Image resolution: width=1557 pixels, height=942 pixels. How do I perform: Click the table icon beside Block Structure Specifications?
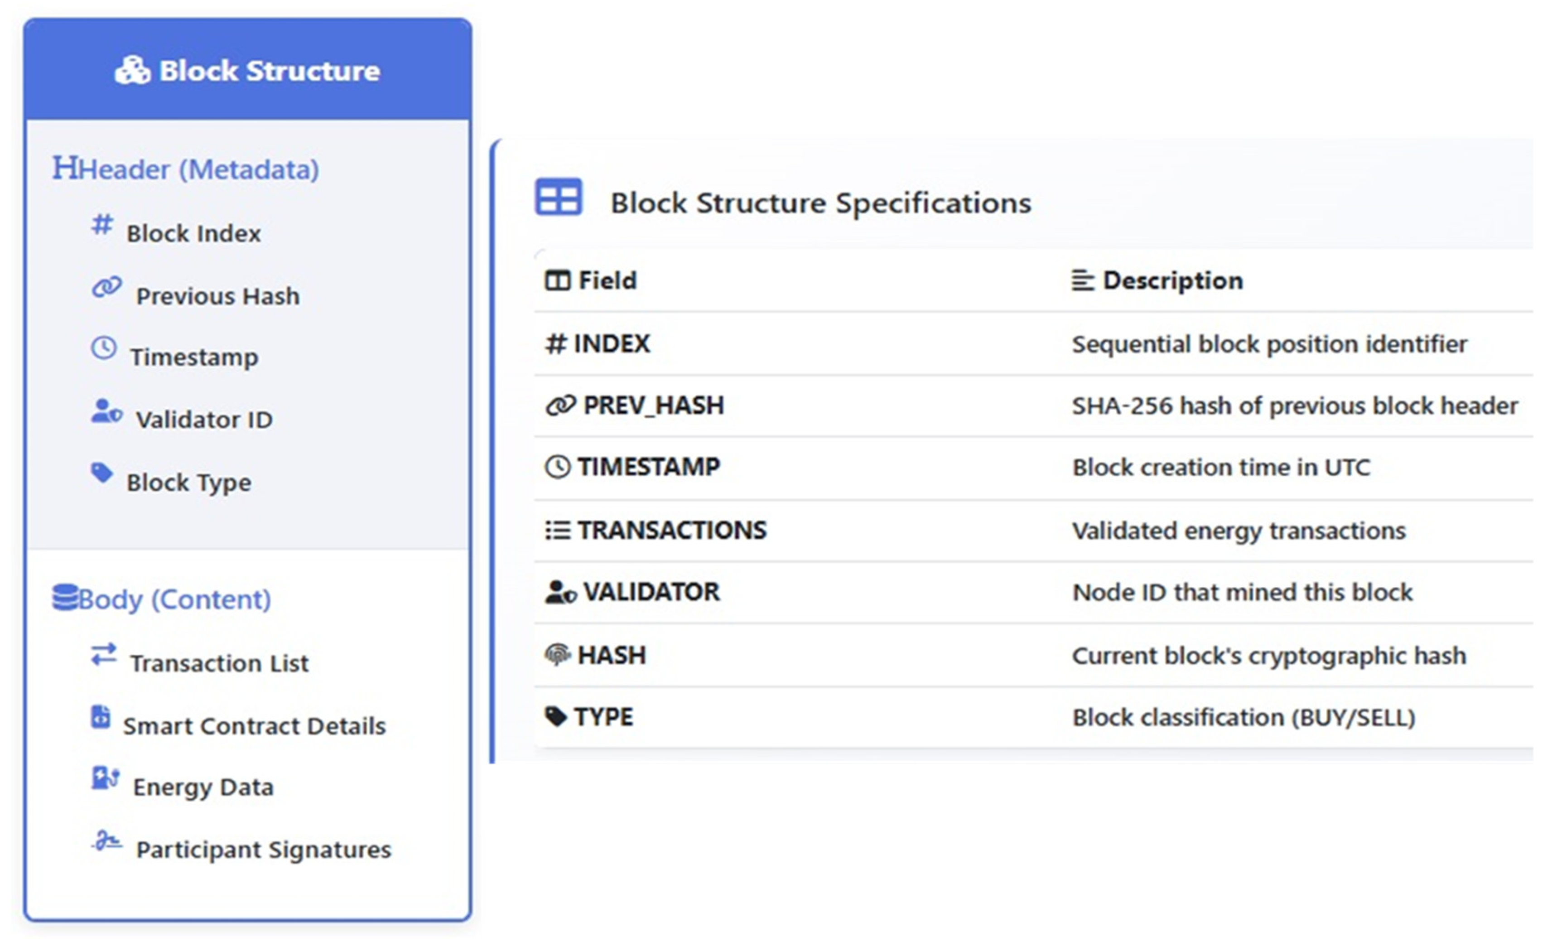pyautogui.click(x=558, y=197)
